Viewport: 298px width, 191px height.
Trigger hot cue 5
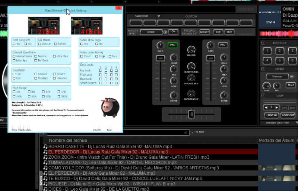280,60
